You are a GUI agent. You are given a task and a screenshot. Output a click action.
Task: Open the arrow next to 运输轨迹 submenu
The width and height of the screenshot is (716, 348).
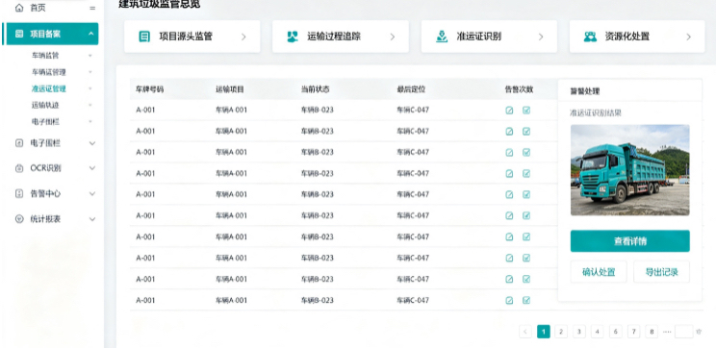point(89,106)
